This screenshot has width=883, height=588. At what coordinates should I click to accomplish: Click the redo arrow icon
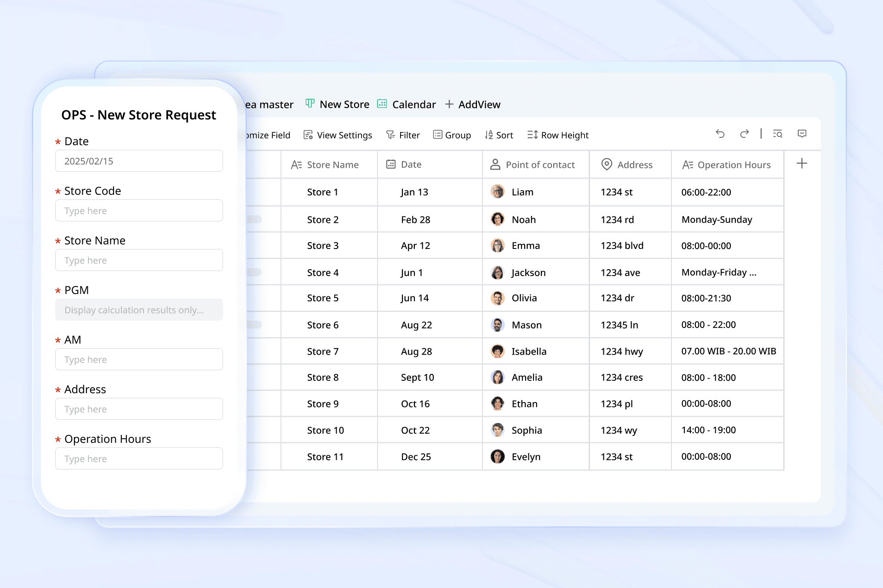(744, 134)
